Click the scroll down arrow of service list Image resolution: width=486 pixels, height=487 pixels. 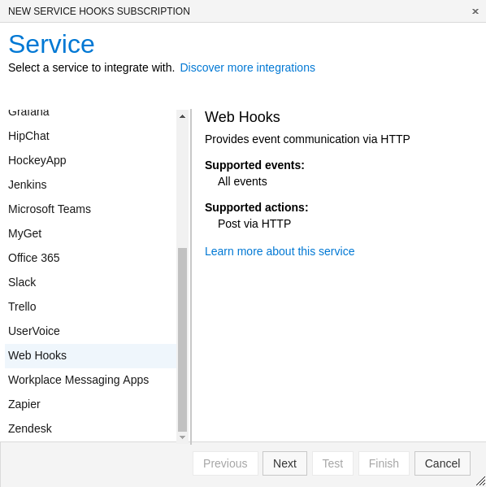coord(182,437)
